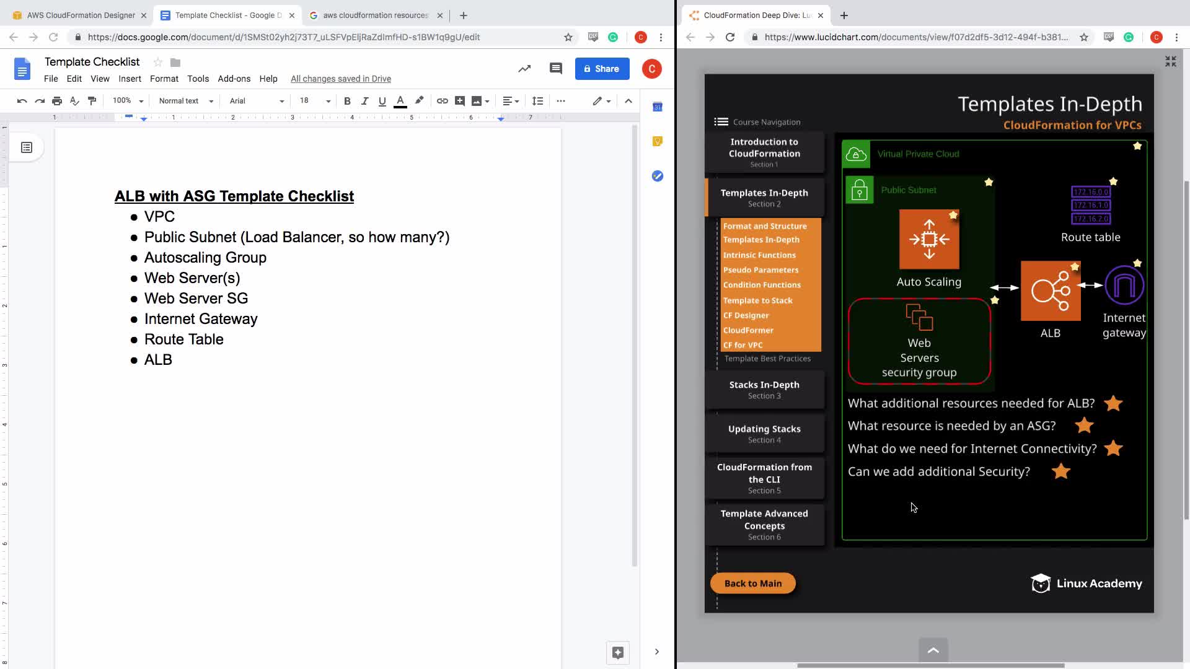The height and width of the screenshot is (669, 1190).
Task: Open the Arial font dropdown
Action: click(x=257, y=101)
